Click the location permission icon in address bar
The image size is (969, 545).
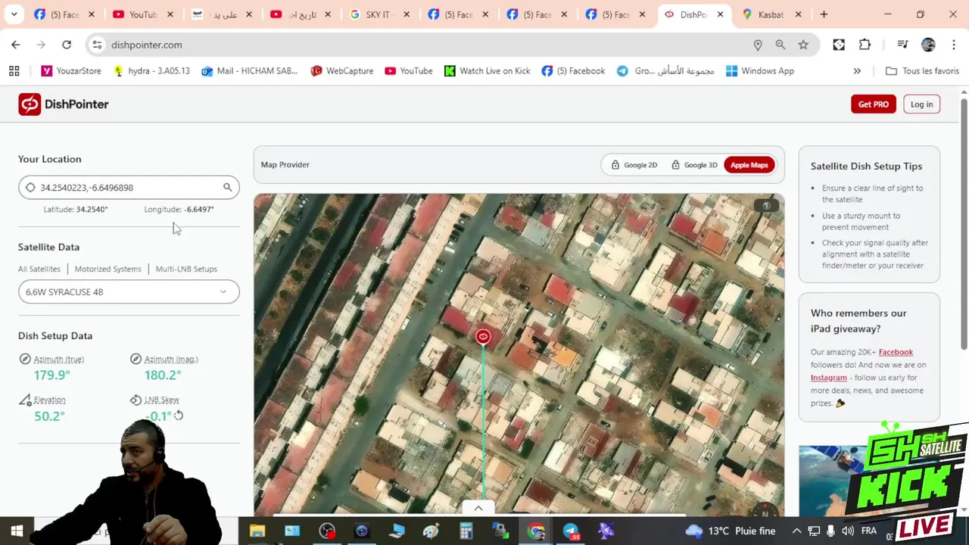(758, 45)
